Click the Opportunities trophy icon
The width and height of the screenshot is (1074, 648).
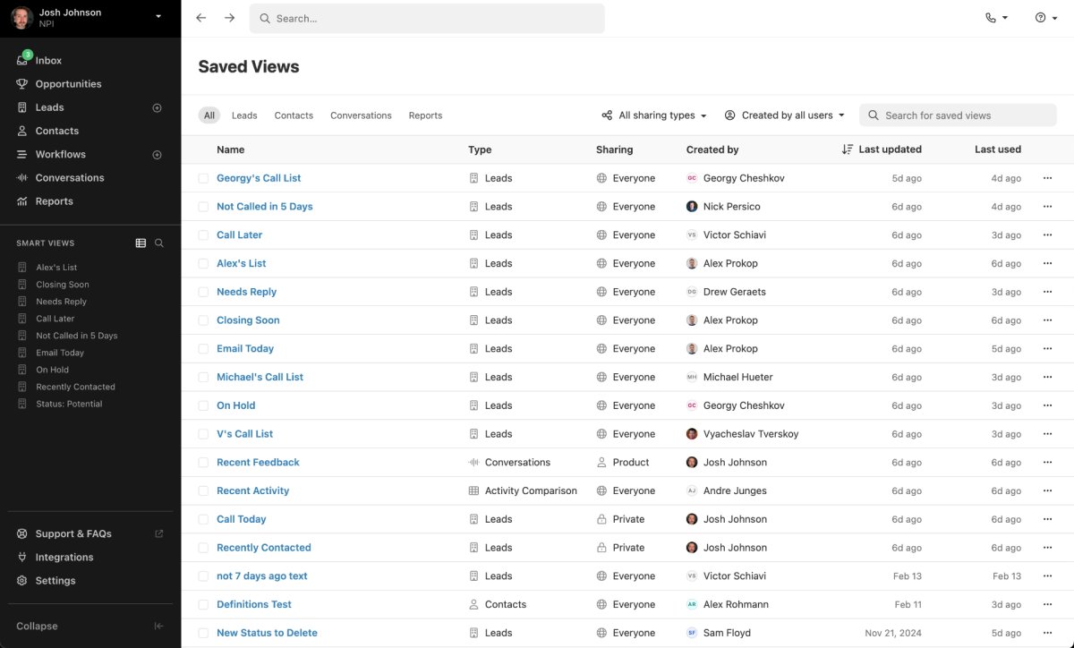[x=22, y=84]
